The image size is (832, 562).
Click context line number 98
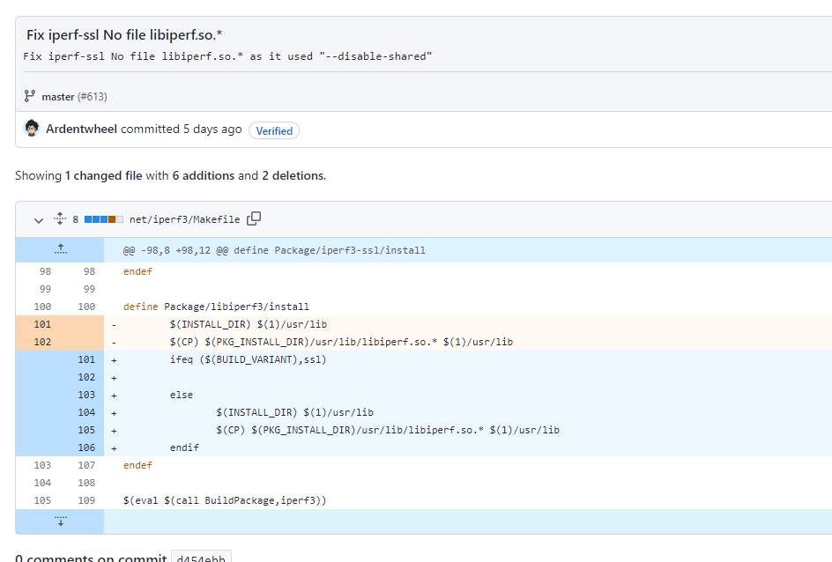(44, 270)
